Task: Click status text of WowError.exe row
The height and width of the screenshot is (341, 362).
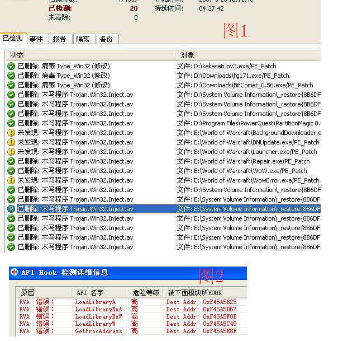Action: 75,180
